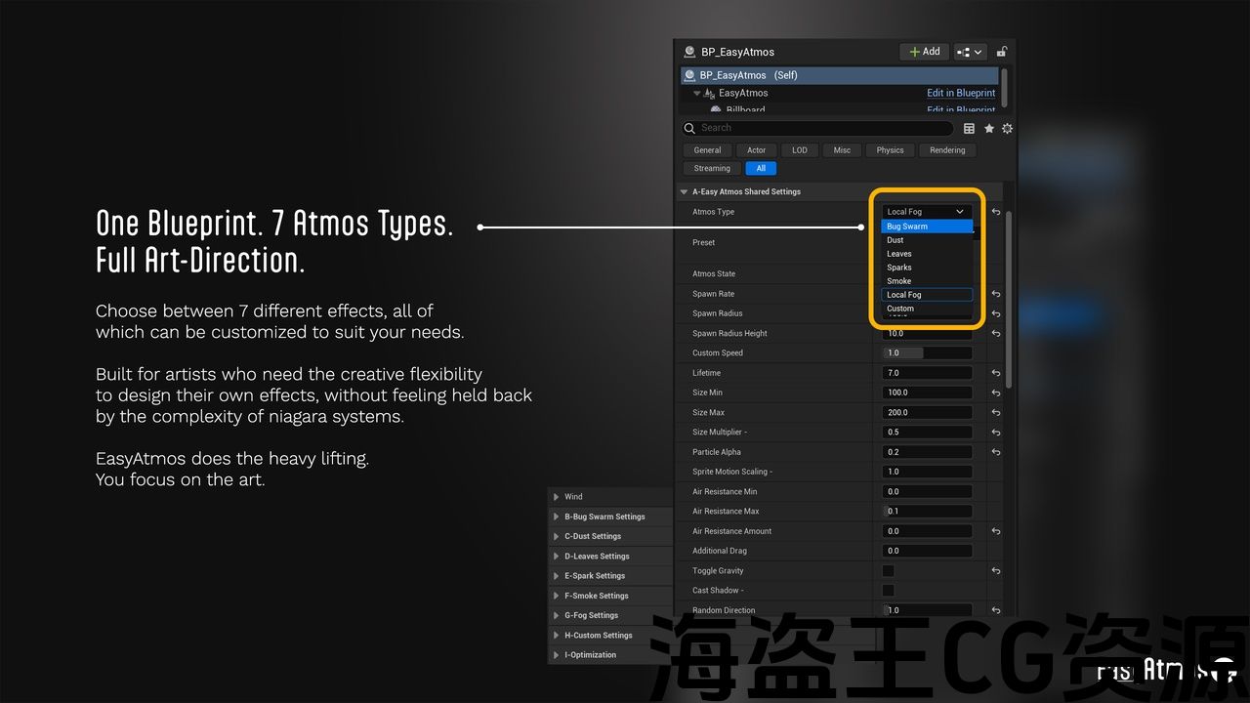Select the Physics filter tab
The width and height of the screenshot is (1250, 703).
[890, 150]
